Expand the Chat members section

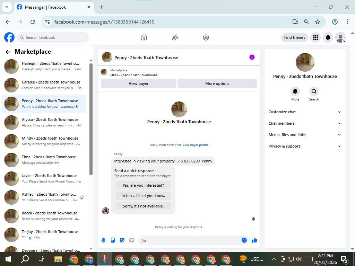(304, 123)
